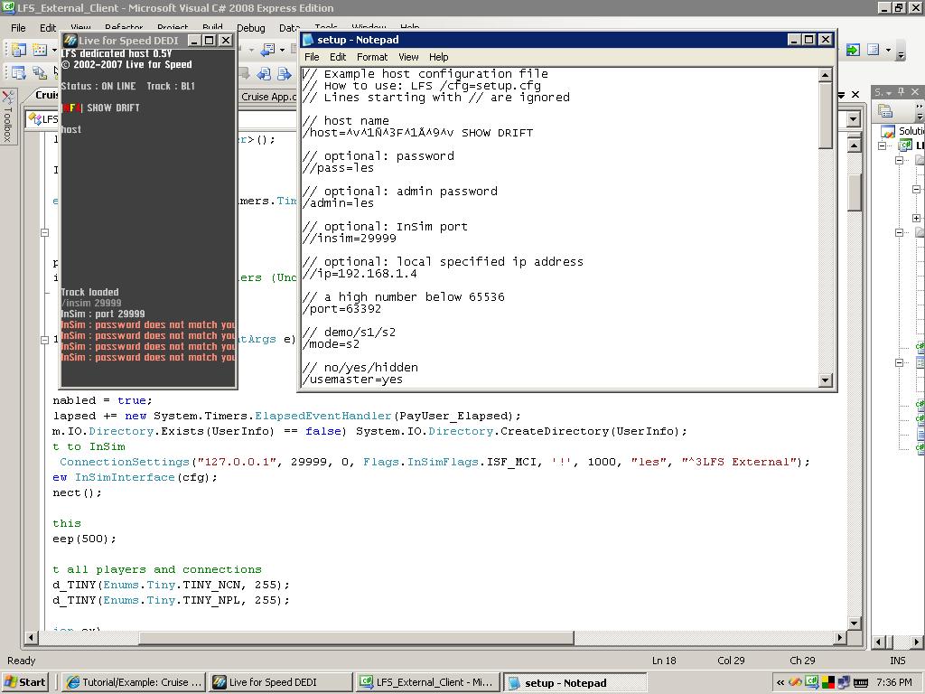Screen dimensions: 925x694
Task: Click the /mode=s2 line in Notepad
Action: tap(332, 344)
